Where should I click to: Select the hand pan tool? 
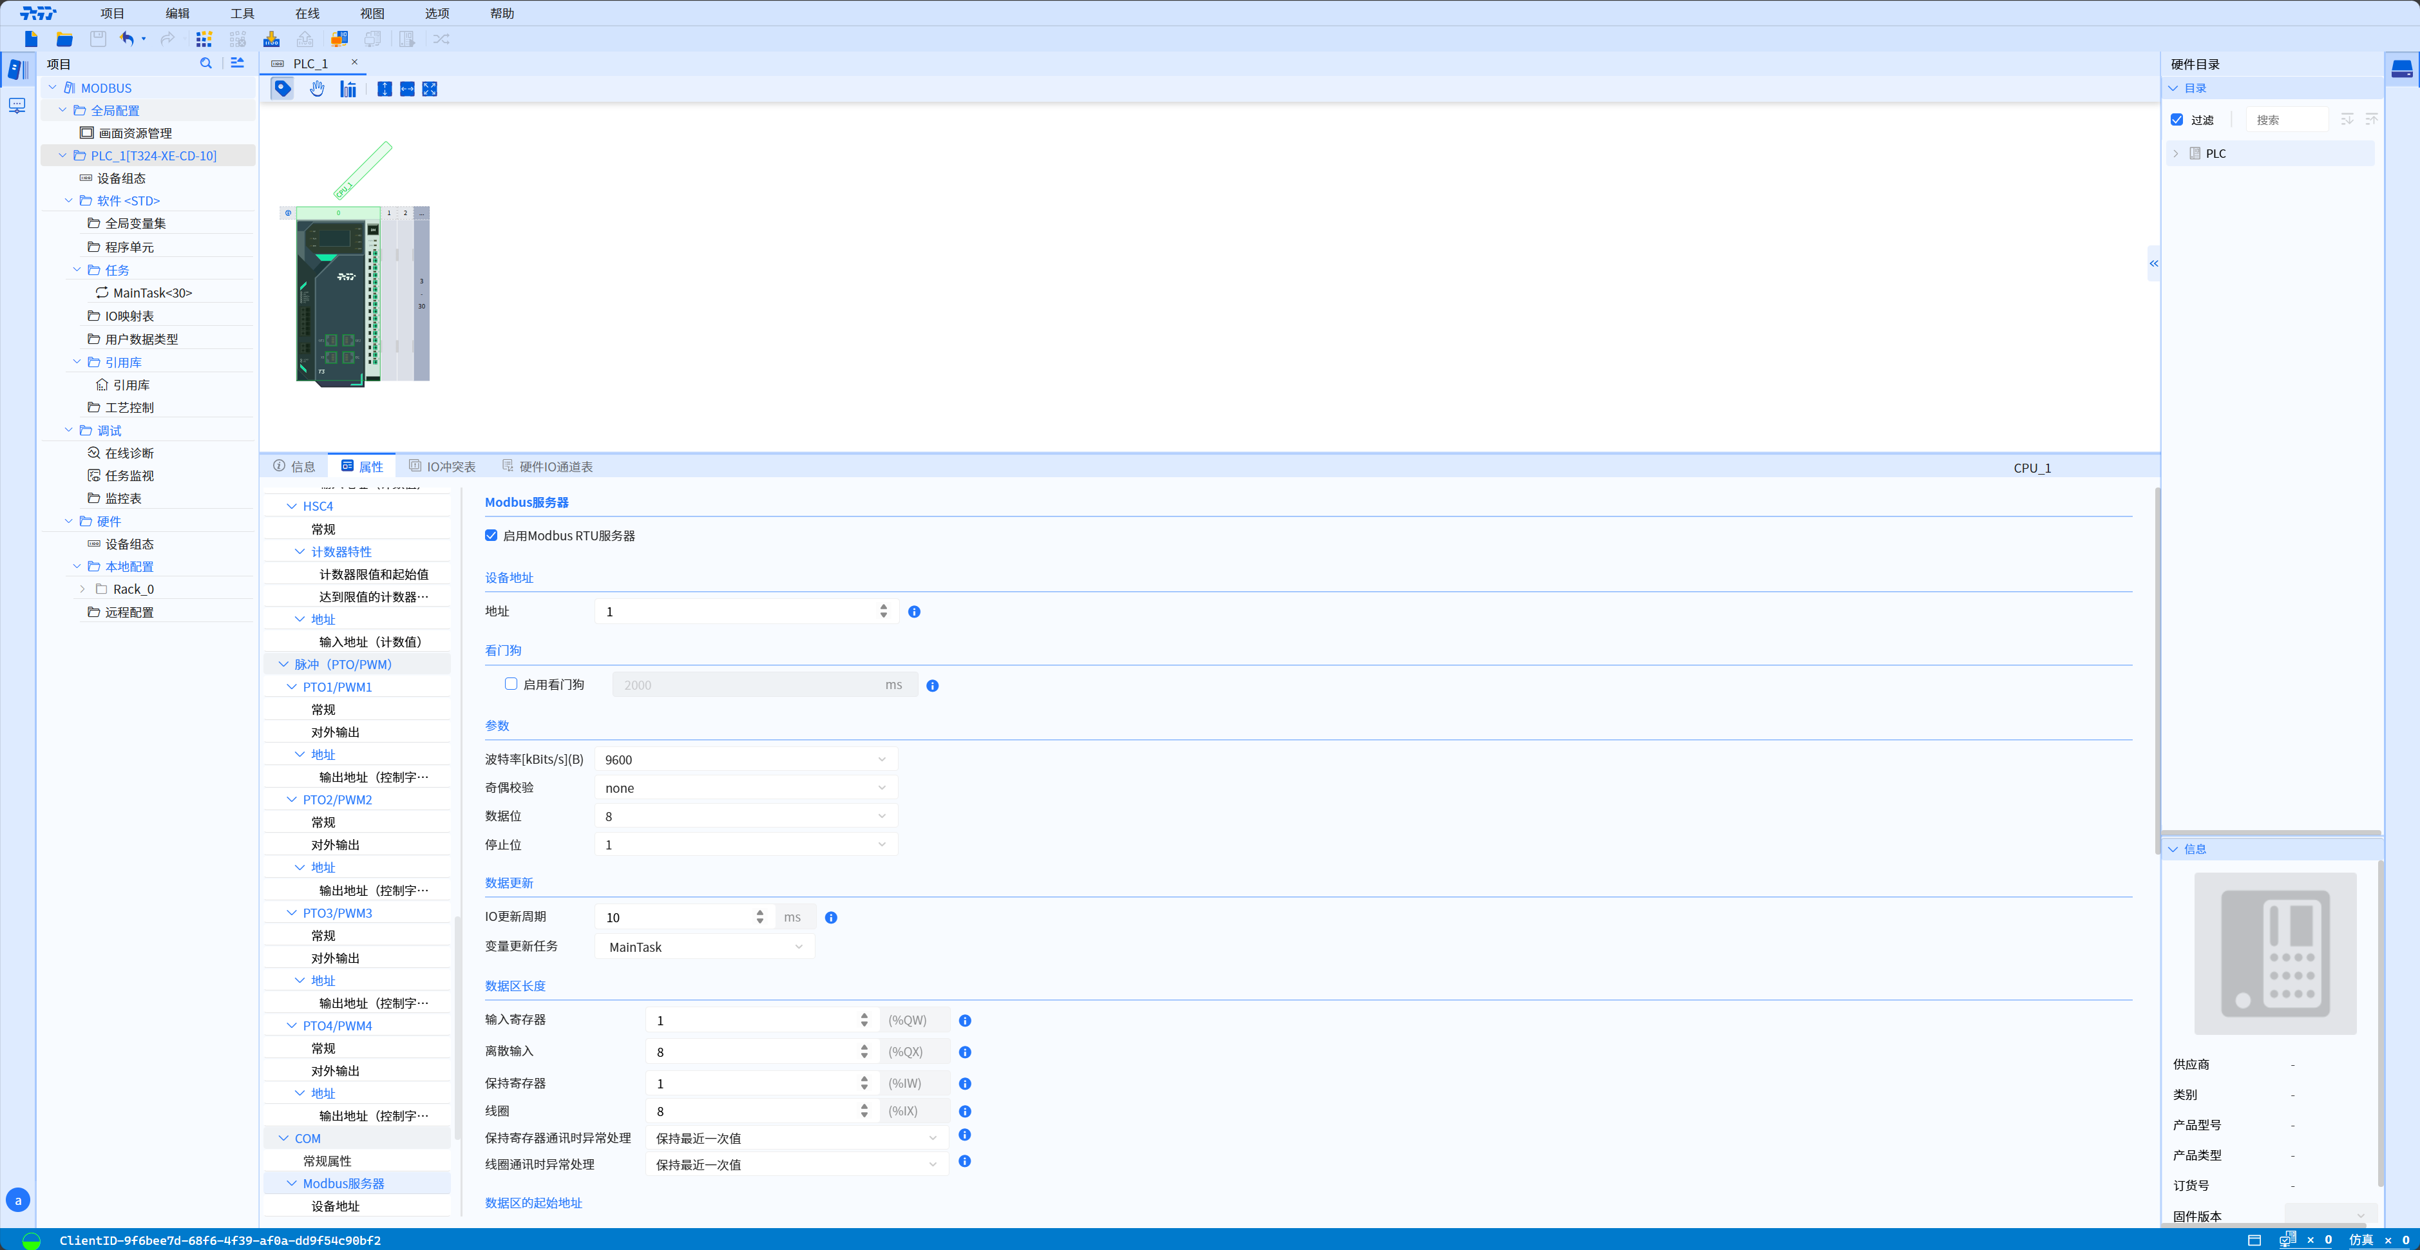click(x=317, y=88)
